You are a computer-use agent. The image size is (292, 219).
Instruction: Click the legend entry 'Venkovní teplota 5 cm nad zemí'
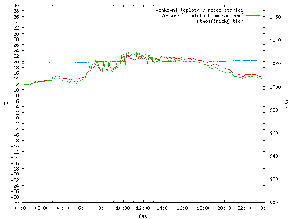coord(202,16)
